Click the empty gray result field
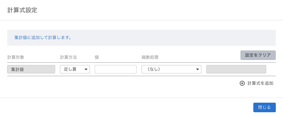 (236, 69)
